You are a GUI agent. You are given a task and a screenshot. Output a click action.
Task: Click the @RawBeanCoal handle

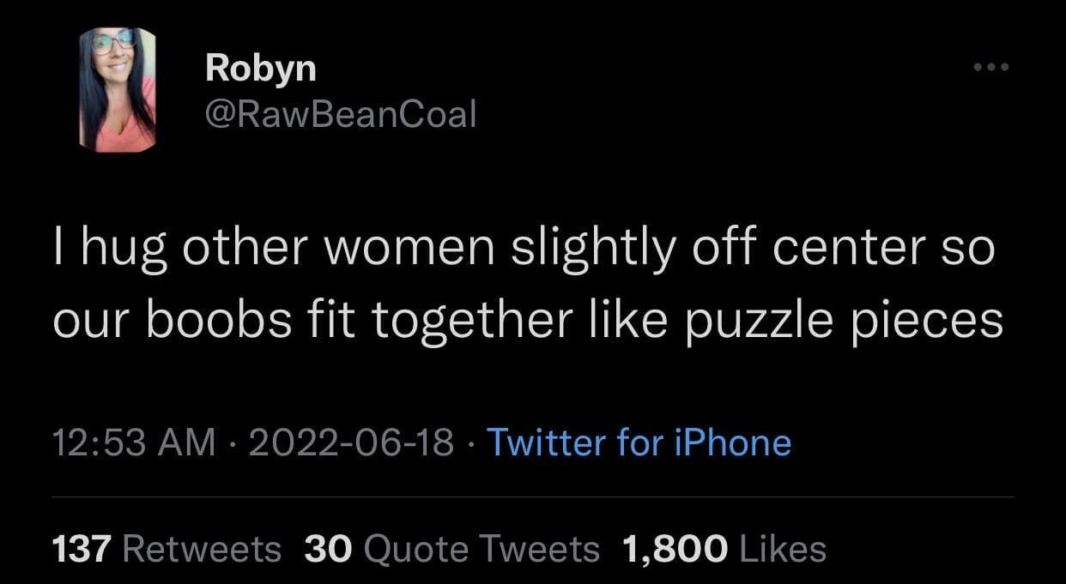click(x=340, y=113)
